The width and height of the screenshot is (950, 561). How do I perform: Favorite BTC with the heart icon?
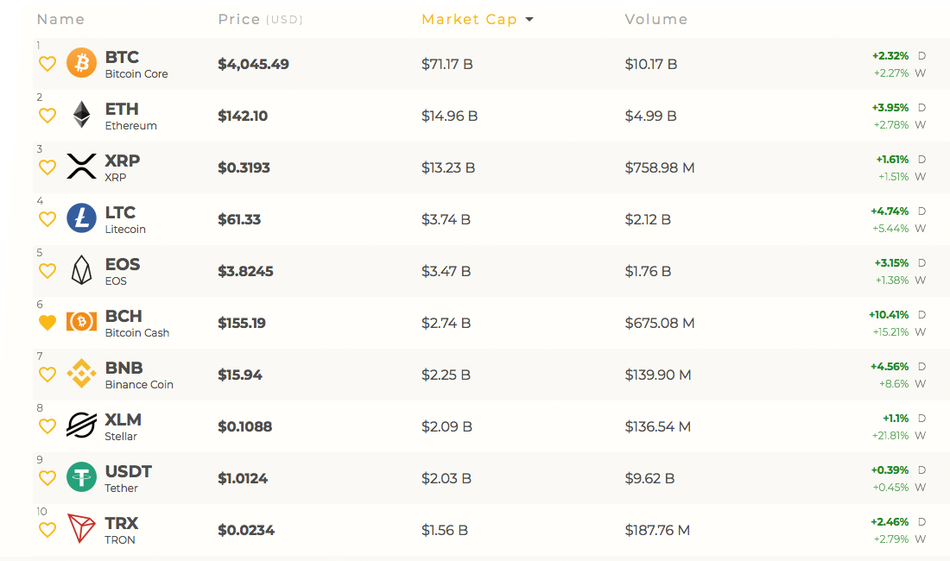47,64
